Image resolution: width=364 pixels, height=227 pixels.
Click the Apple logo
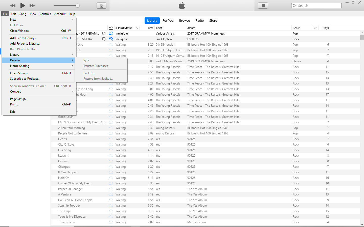pyautogui.click(x=182, y=5)
